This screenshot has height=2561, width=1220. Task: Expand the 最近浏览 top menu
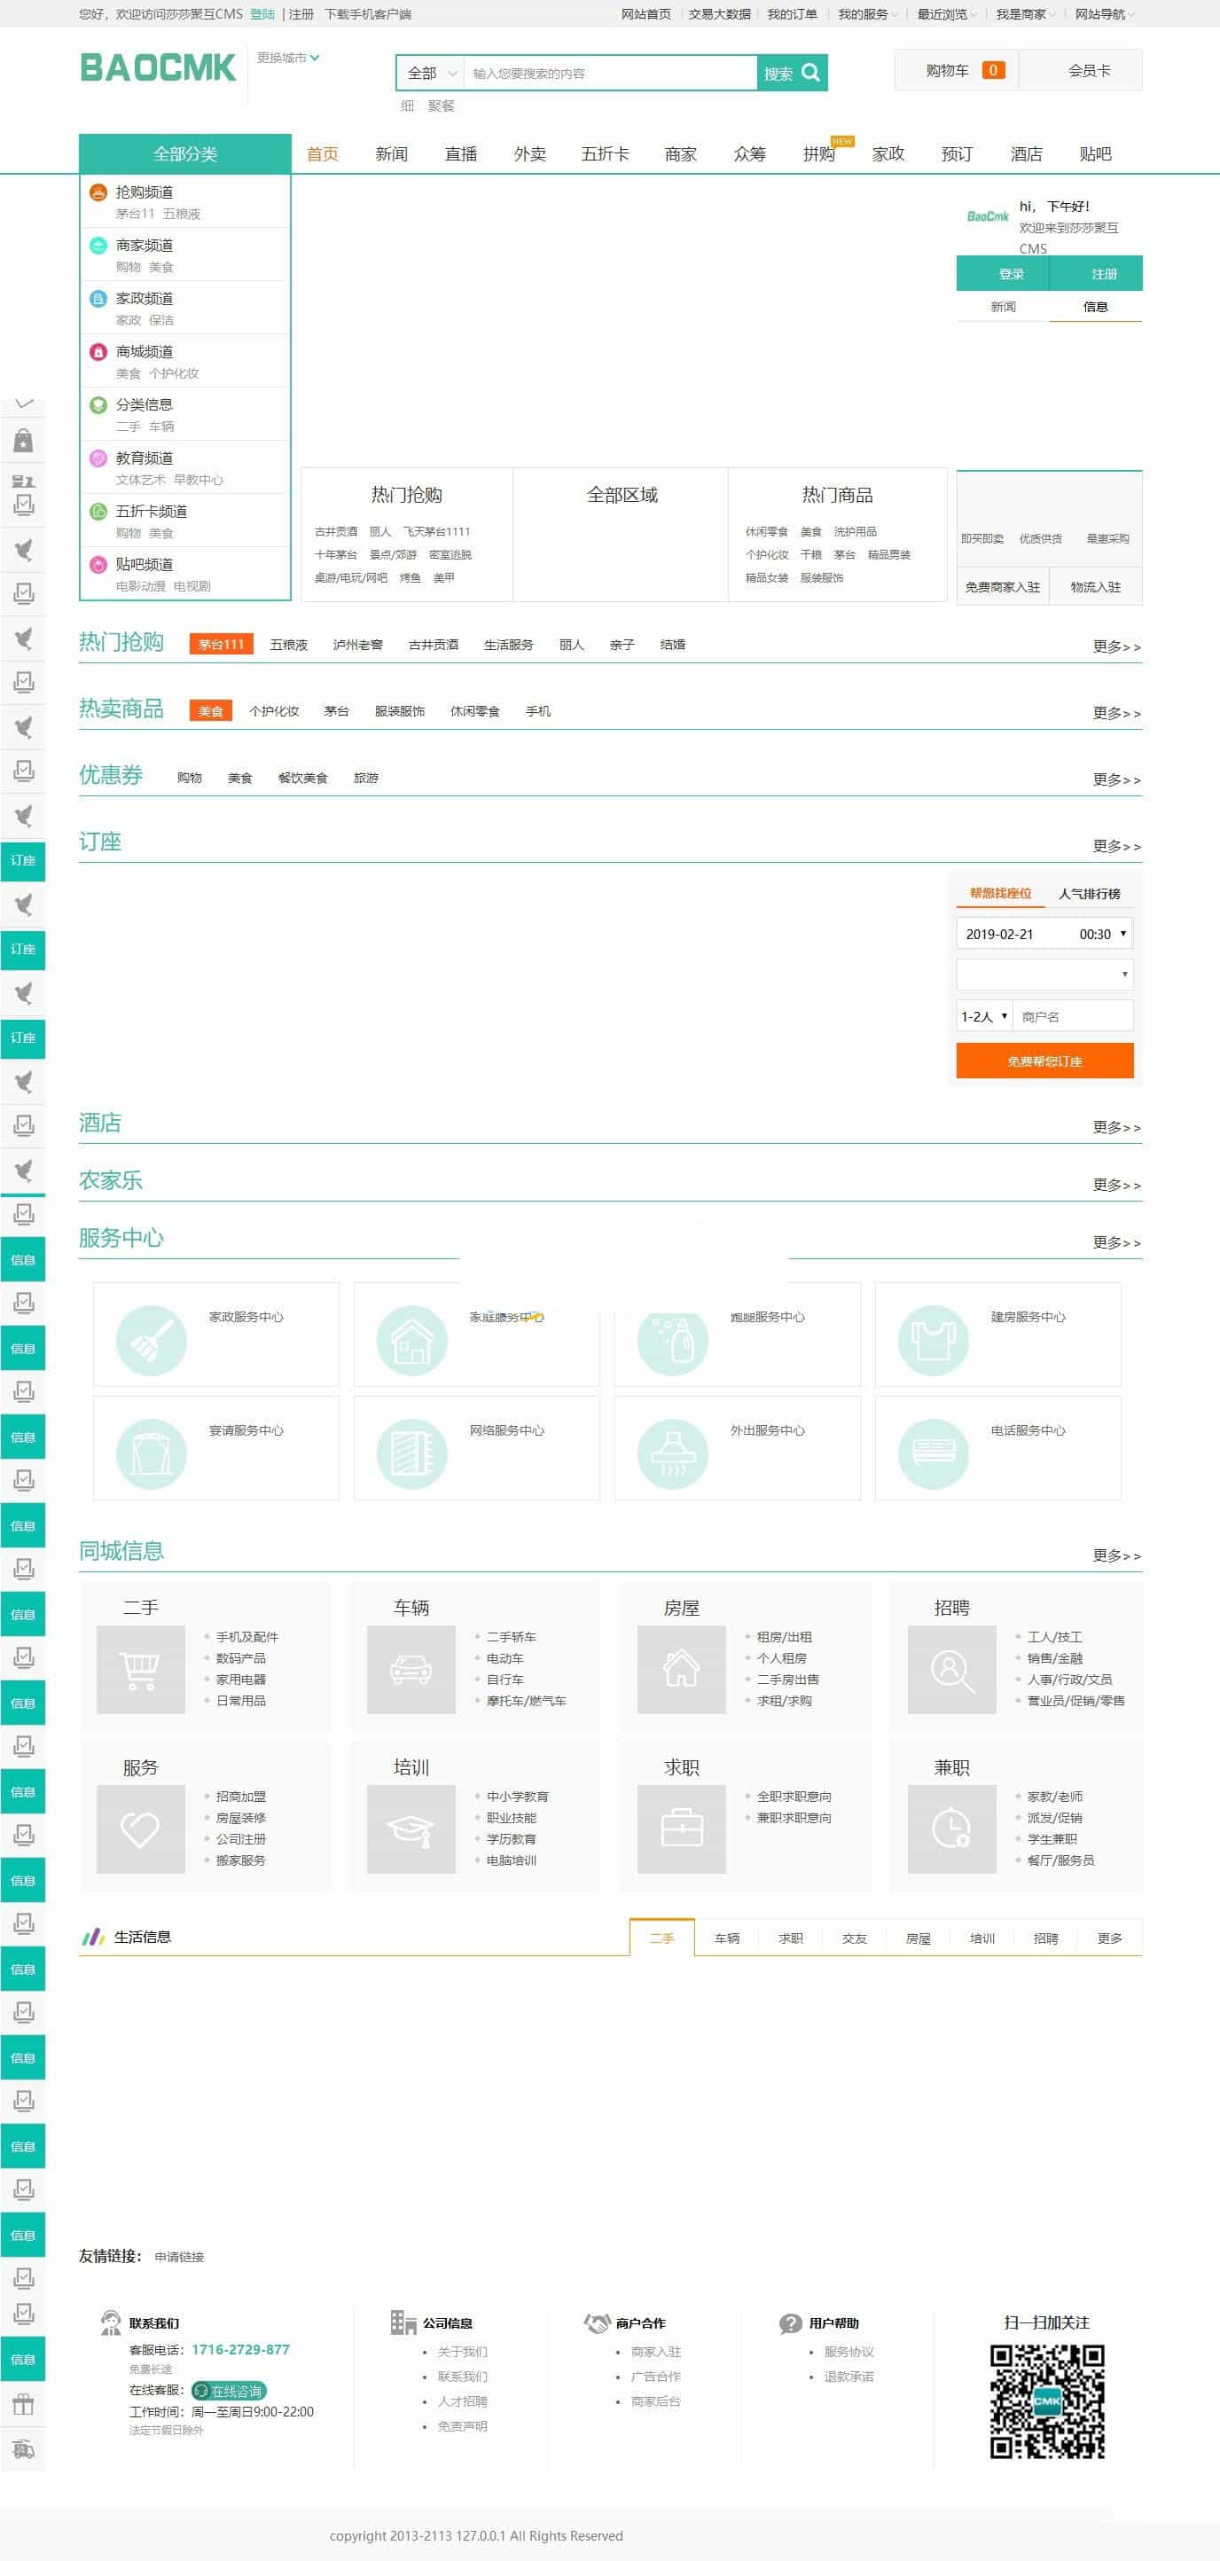(945, 14)
